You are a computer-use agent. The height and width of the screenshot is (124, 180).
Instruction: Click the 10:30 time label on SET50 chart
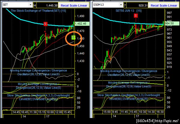(x=142, y=112)
